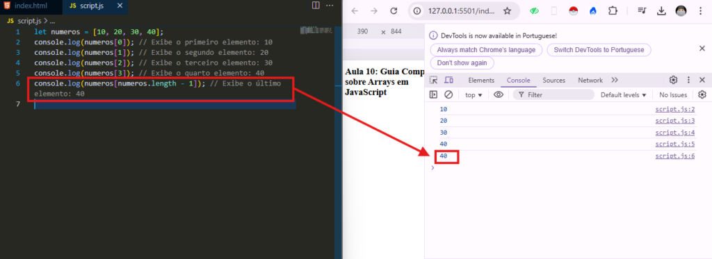The width and height of the screenshot is (712, 259).
Task: Open console settings gear beside No Issues
Action: pos(702,95)
